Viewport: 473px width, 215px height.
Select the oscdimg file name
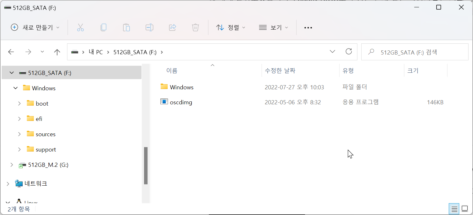(181, 102)
